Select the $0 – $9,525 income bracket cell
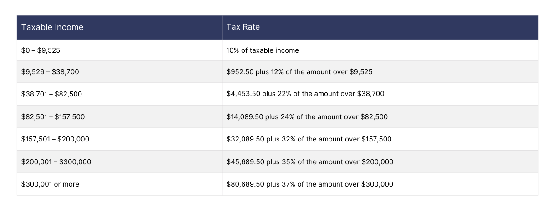 click(x=41, y=50)
